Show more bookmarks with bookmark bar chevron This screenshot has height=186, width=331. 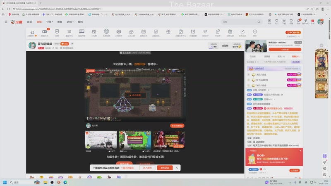tap(326, 14)
